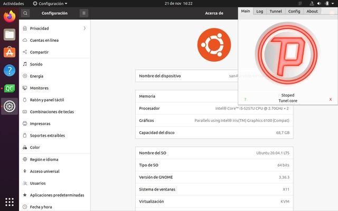Expand the Privacidad chevron
Viewport: 338px width, 211px height.
(x=84, y=28)
